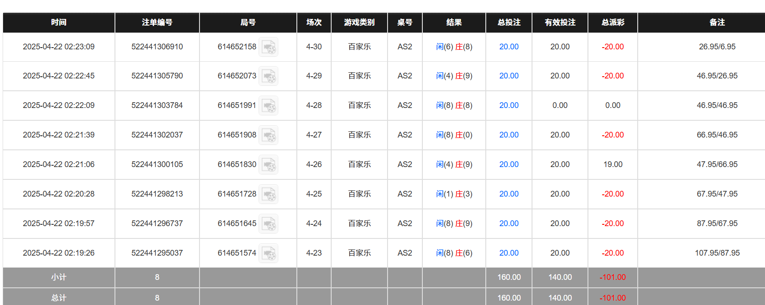Select bet slip number 522441306910
The width and height of the screenshot is (765, 305).
pos(157,47)
